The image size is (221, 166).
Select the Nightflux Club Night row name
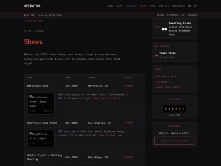click(42, 123)
